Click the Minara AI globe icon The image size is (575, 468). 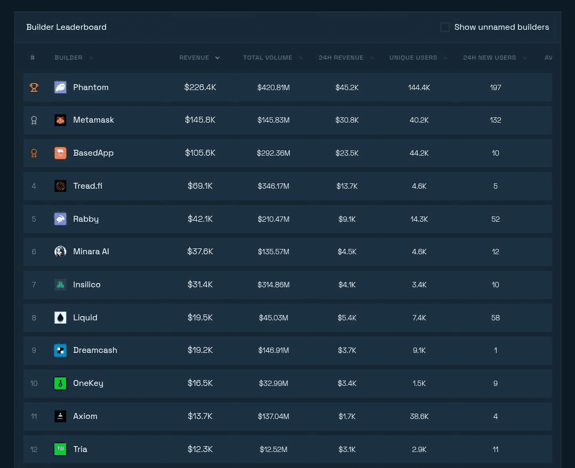point(60,252)
